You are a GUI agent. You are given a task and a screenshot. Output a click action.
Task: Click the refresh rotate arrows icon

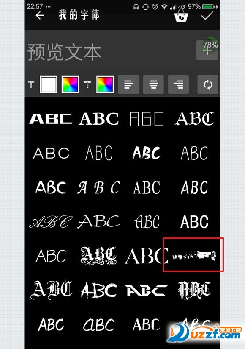pos(208,84)
